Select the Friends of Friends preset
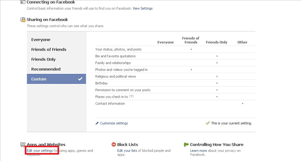Image resolution: width=301 pixels, height=161 pixels. point(56,49)
